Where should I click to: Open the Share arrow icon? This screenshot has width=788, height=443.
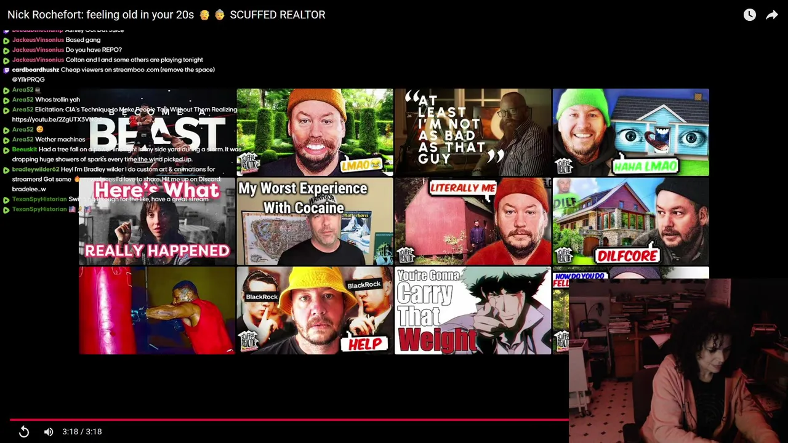772,15
